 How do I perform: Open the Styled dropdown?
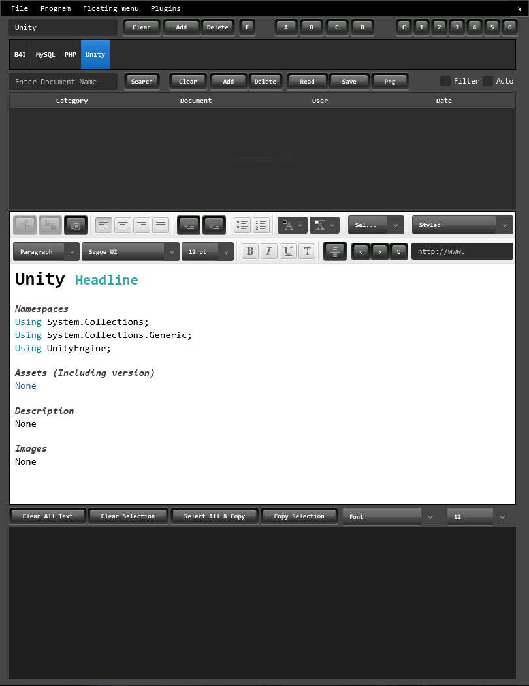462,225
